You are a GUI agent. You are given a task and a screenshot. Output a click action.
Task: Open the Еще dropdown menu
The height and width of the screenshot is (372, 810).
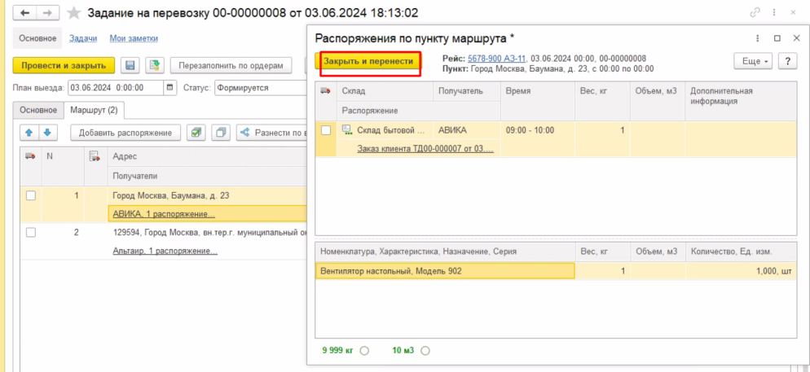click(x=753, y=61)
